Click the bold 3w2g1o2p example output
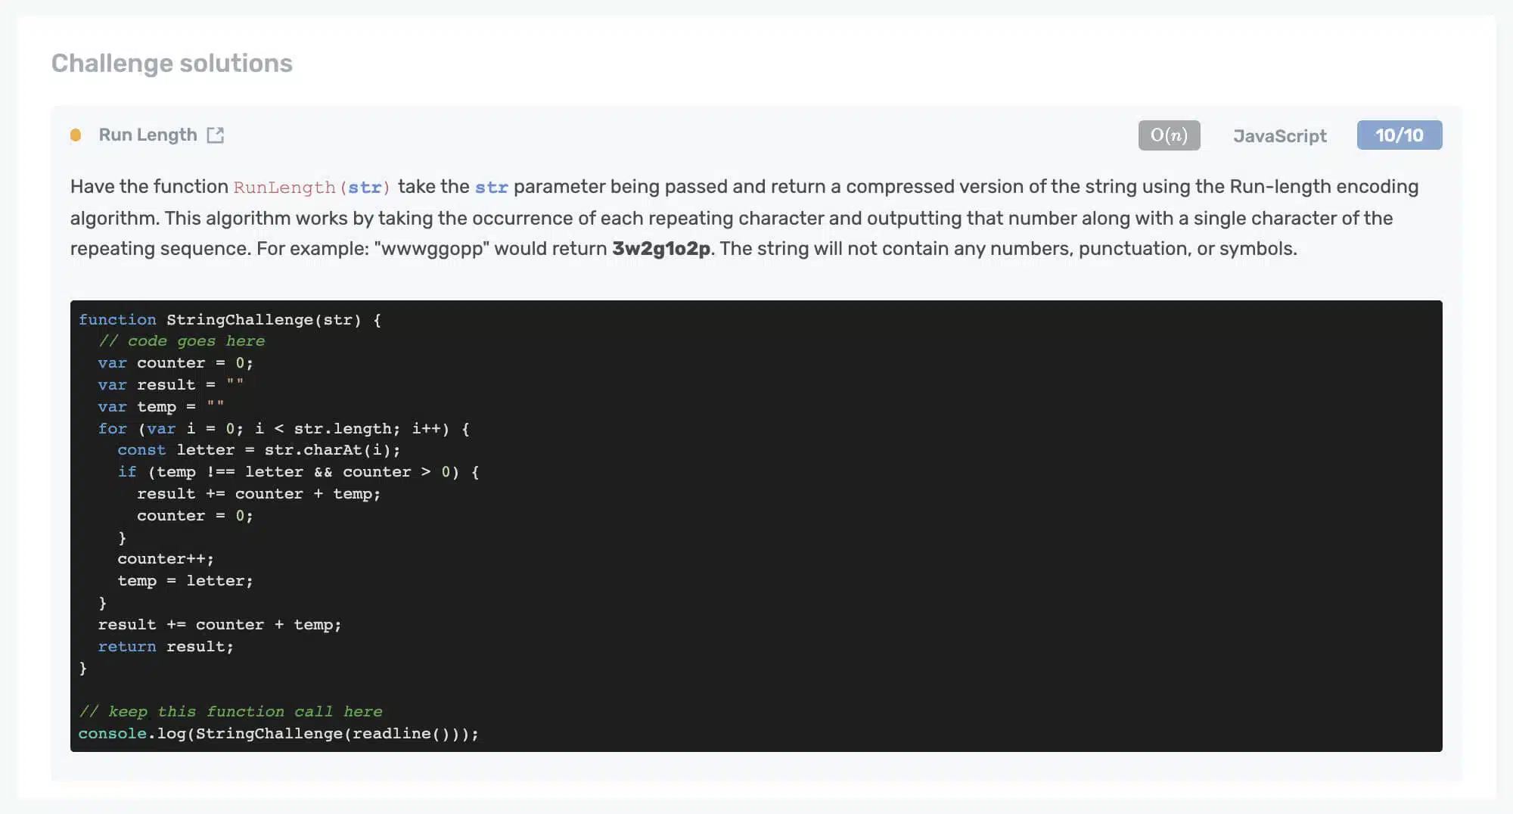The image size is (1513, 814). click(661, 249)
